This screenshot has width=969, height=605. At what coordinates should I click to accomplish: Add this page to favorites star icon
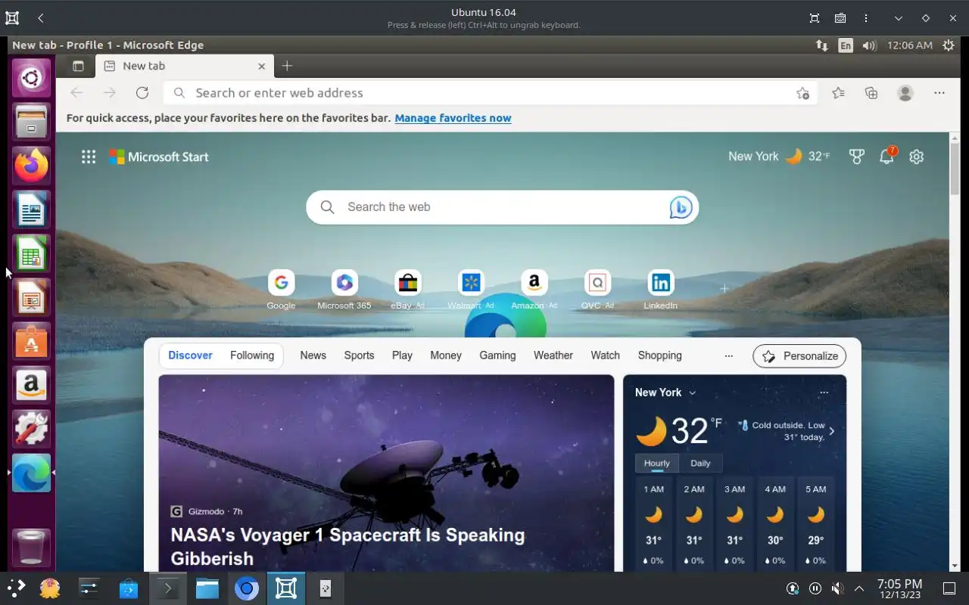pos(802,93)
